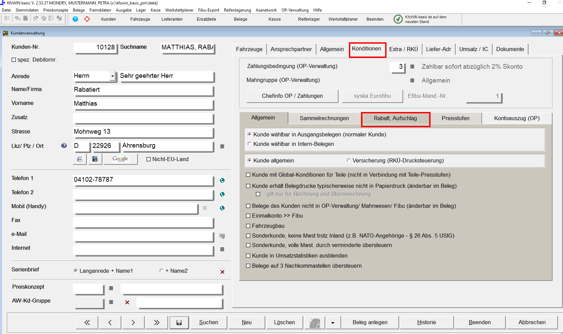Image resolution: width=563 pixels, height=334 pixels.
Task: Click the grey document icon in top toolbar
Action: [x=26, y=18]
